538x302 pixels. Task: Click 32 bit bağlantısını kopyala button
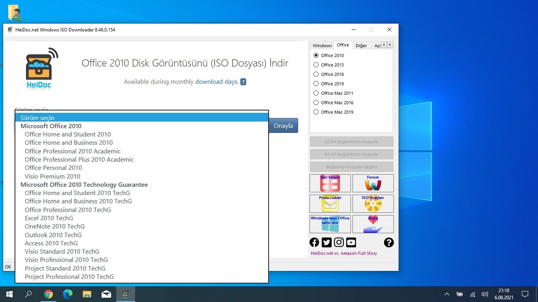pos(351,142)
